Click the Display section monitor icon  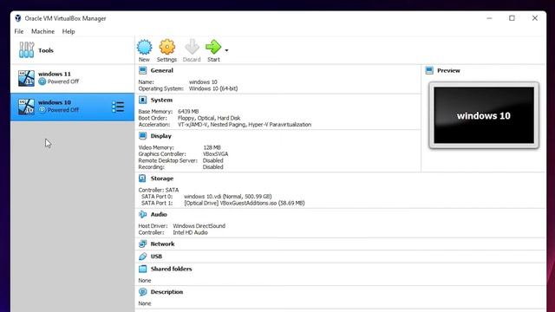coord(142,136)
